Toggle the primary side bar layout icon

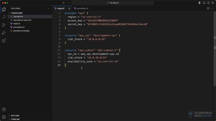[x=200, y=3]
